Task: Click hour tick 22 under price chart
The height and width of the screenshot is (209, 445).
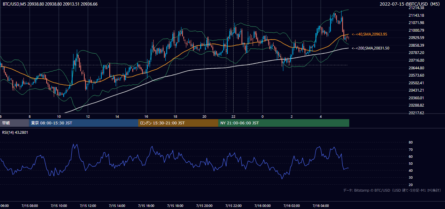Action: [233, 116]
